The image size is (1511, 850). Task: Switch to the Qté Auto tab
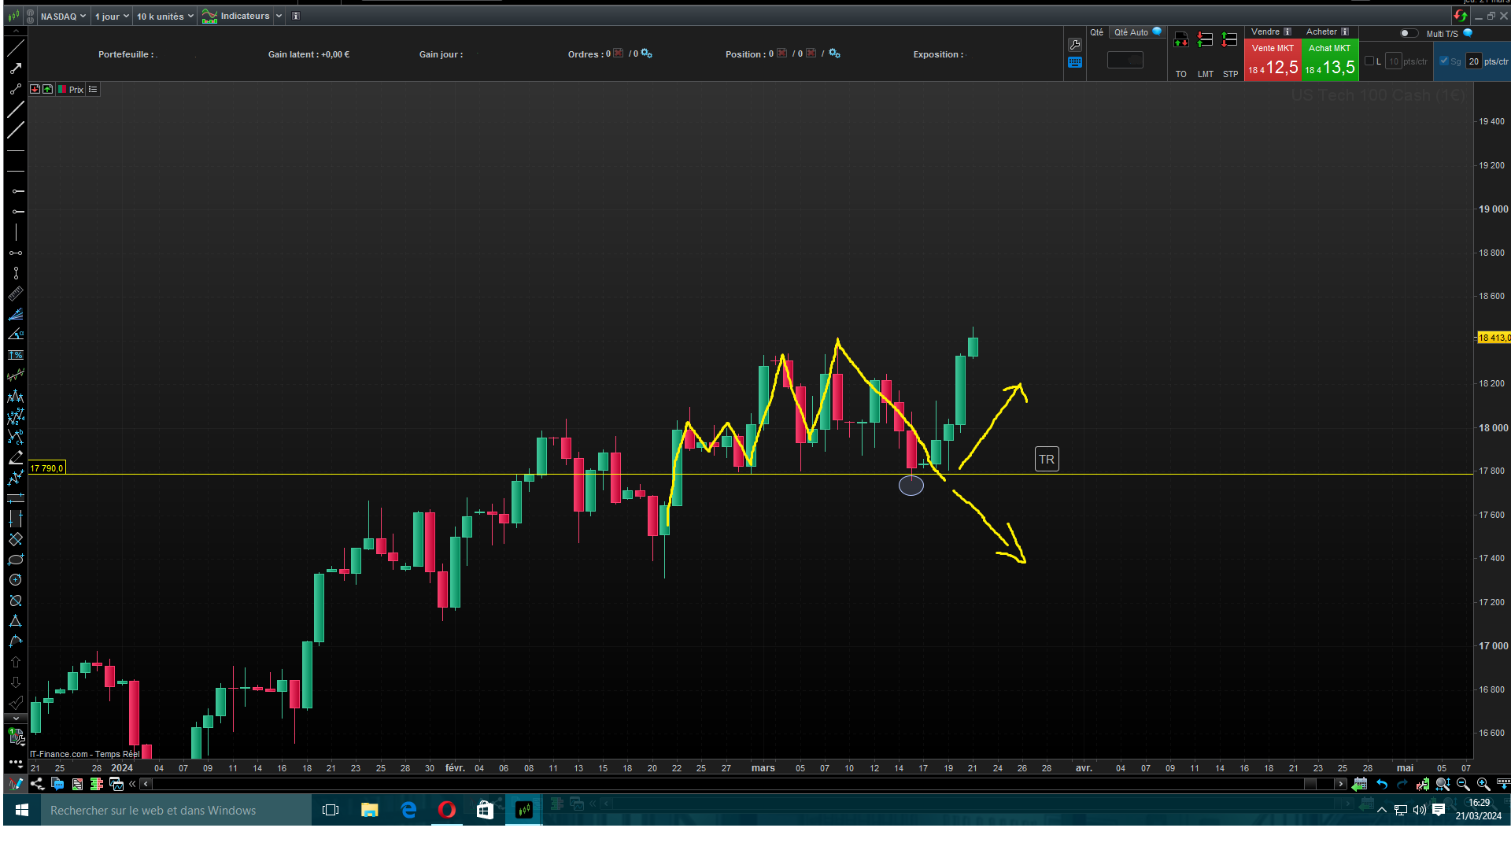(1131, 32)
